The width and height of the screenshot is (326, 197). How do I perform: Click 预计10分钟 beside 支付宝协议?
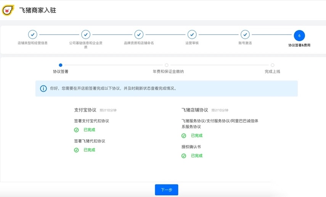click(108, 110)
